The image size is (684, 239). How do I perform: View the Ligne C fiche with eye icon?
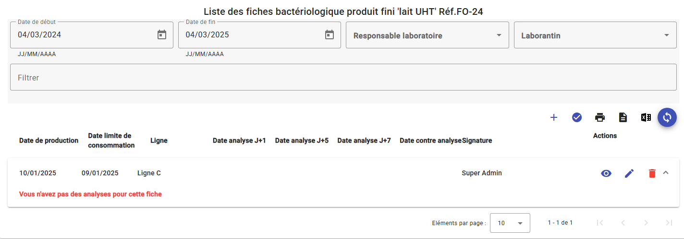coord(606,173)
